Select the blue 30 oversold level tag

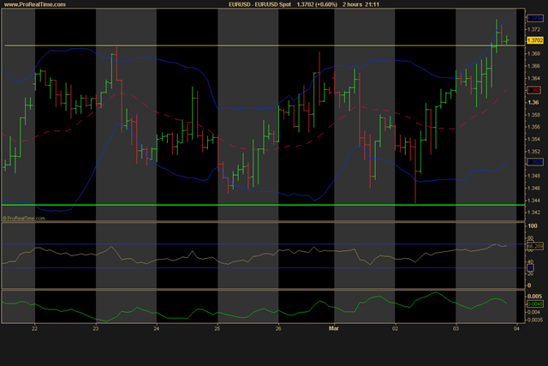coord(530,267)
